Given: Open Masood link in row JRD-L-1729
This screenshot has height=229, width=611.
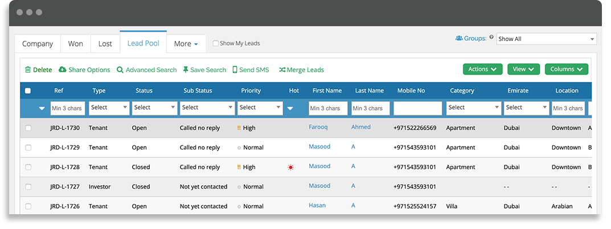Looking at the screenshot, I should (x=319, y=147).
